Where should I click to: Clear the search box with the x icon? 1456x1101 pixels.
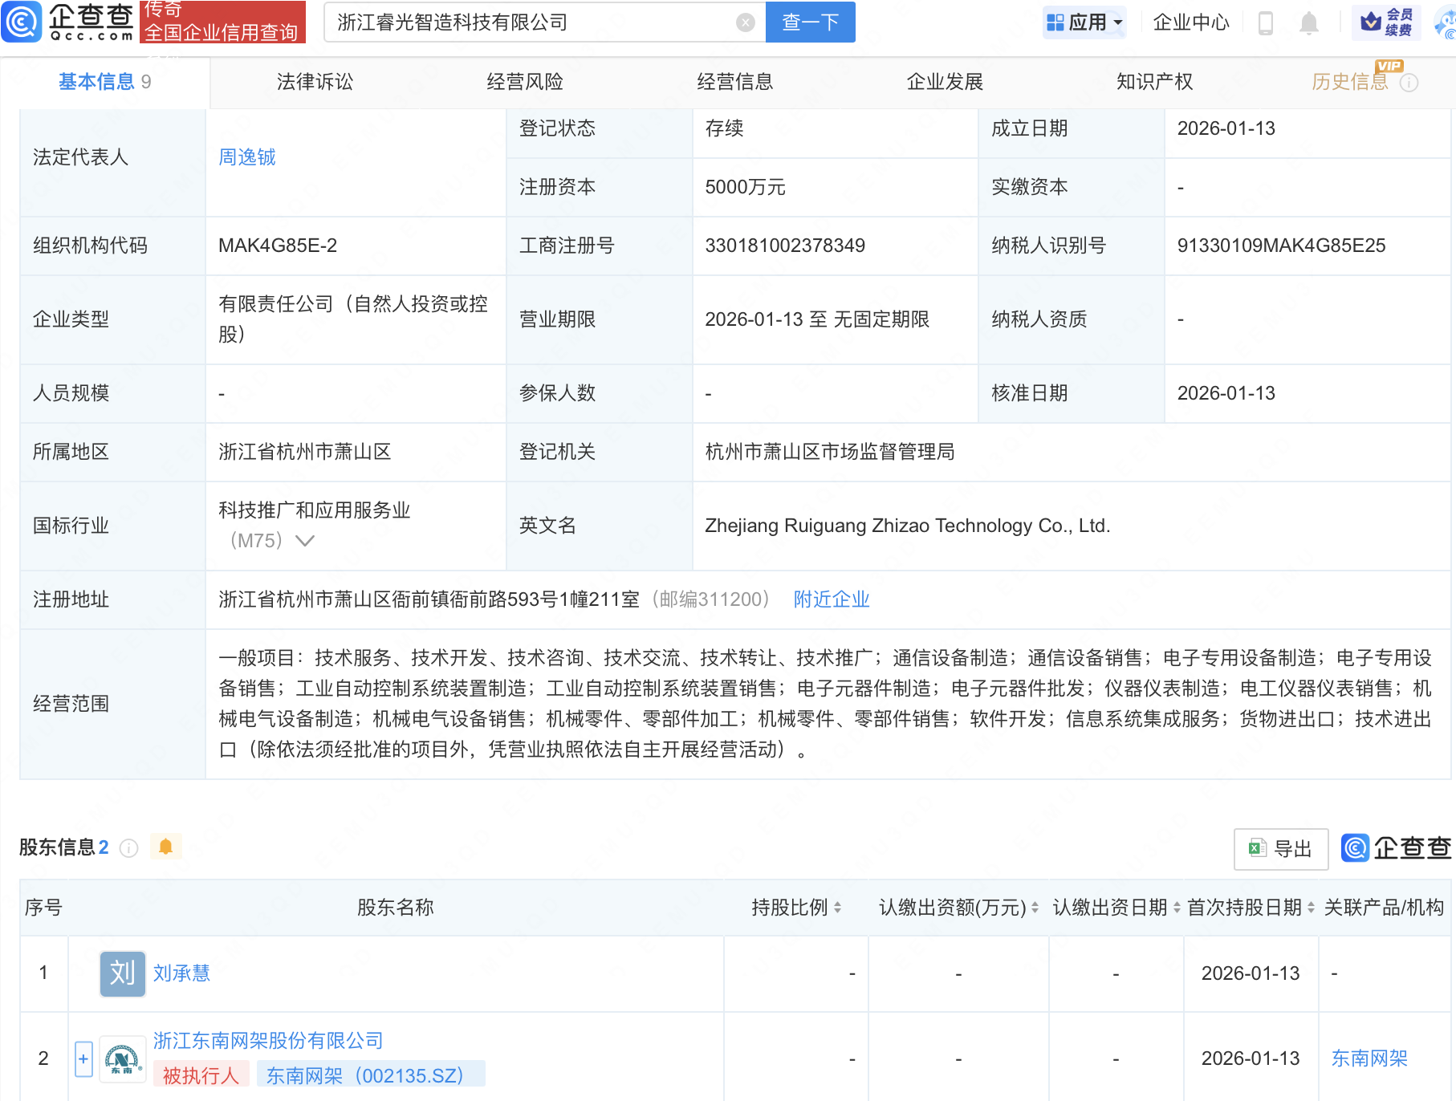click(x=745, y=22)
